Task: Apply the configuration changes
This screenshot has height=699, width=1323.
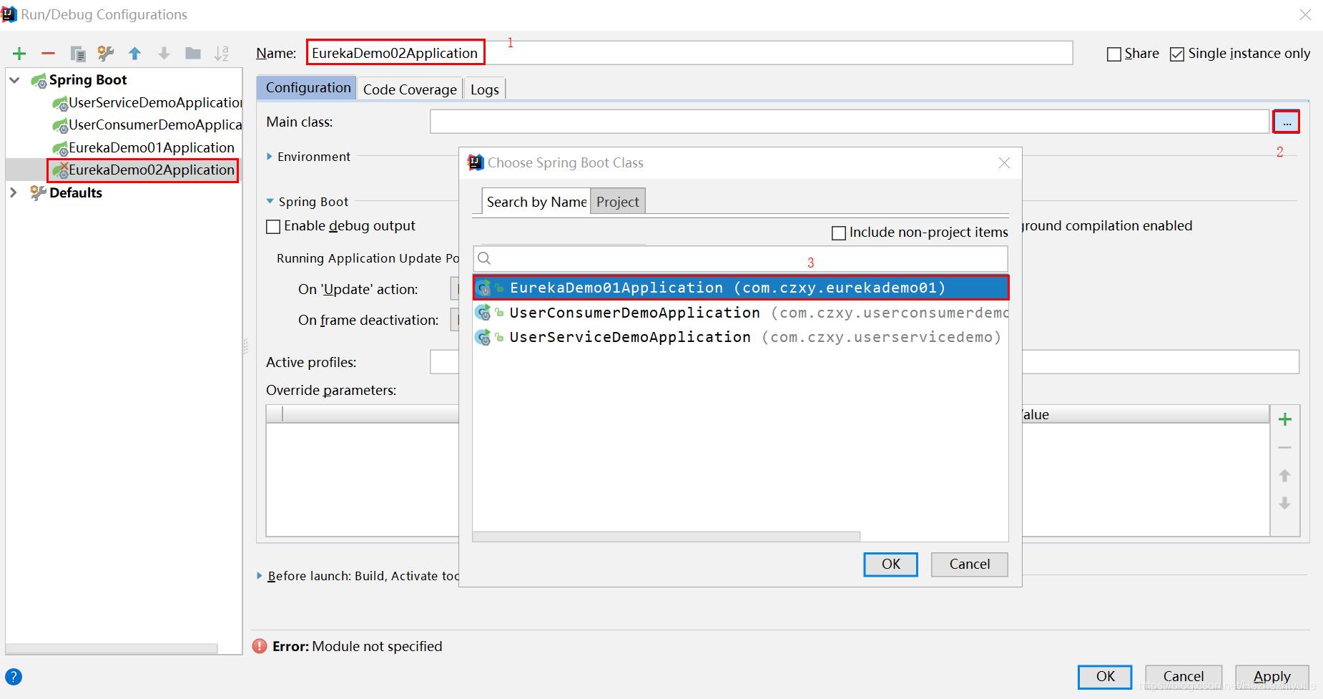Action: [1272, 677]
